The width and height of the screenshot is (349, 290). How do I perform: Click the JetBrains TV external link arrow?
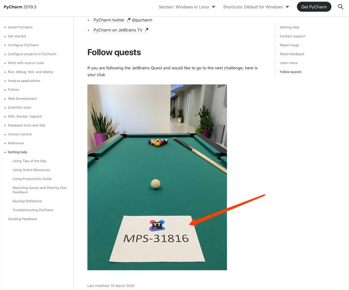coord(146,30)
